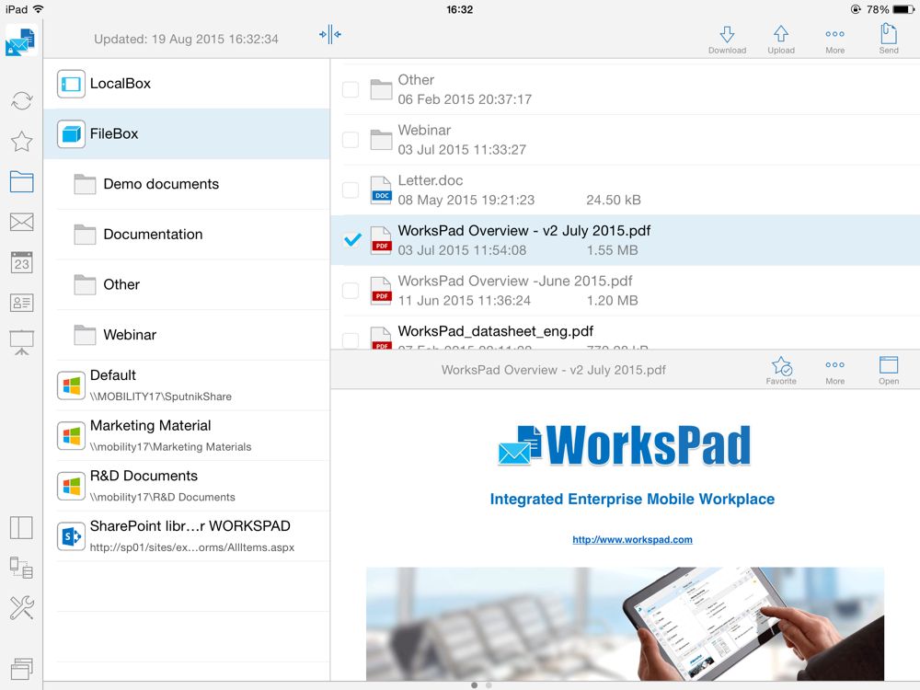Tap the sync refresh icon in sidebar
This screenshot has height=690, width=920.
(22, 101)
